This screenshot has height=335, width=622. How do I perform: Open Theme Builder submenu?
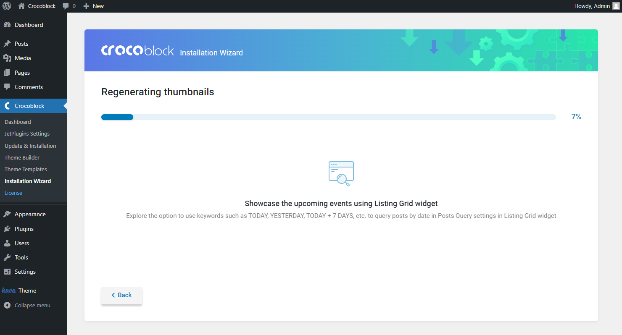22,157
